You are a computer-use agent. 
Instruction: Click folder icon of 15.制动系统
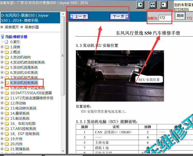click(7, 119)
